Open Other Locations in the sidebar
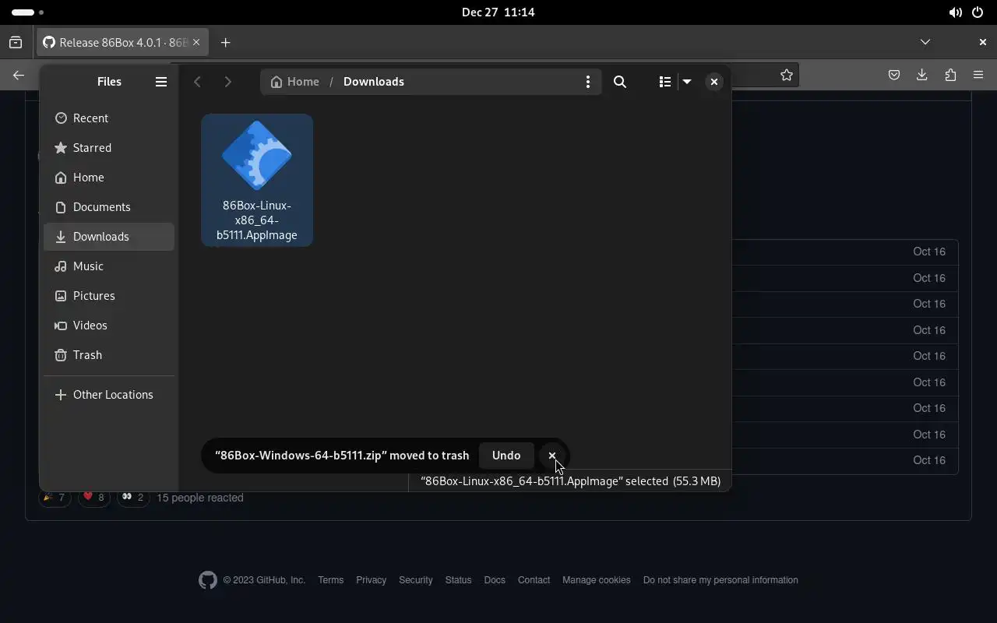 pos(109,395)
